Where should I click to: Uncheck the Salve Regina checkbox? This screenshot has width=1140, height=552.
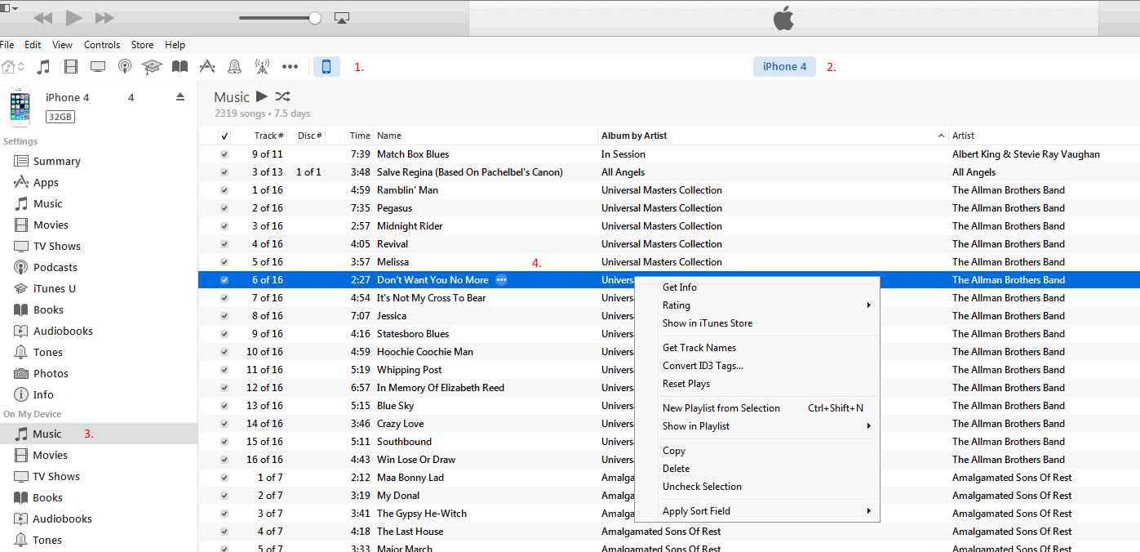(x=224, y=172)
